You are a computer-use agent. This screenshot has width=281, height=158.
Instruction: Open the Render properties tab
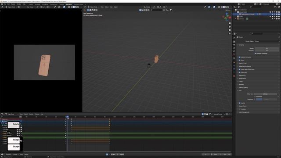point(234,42)
